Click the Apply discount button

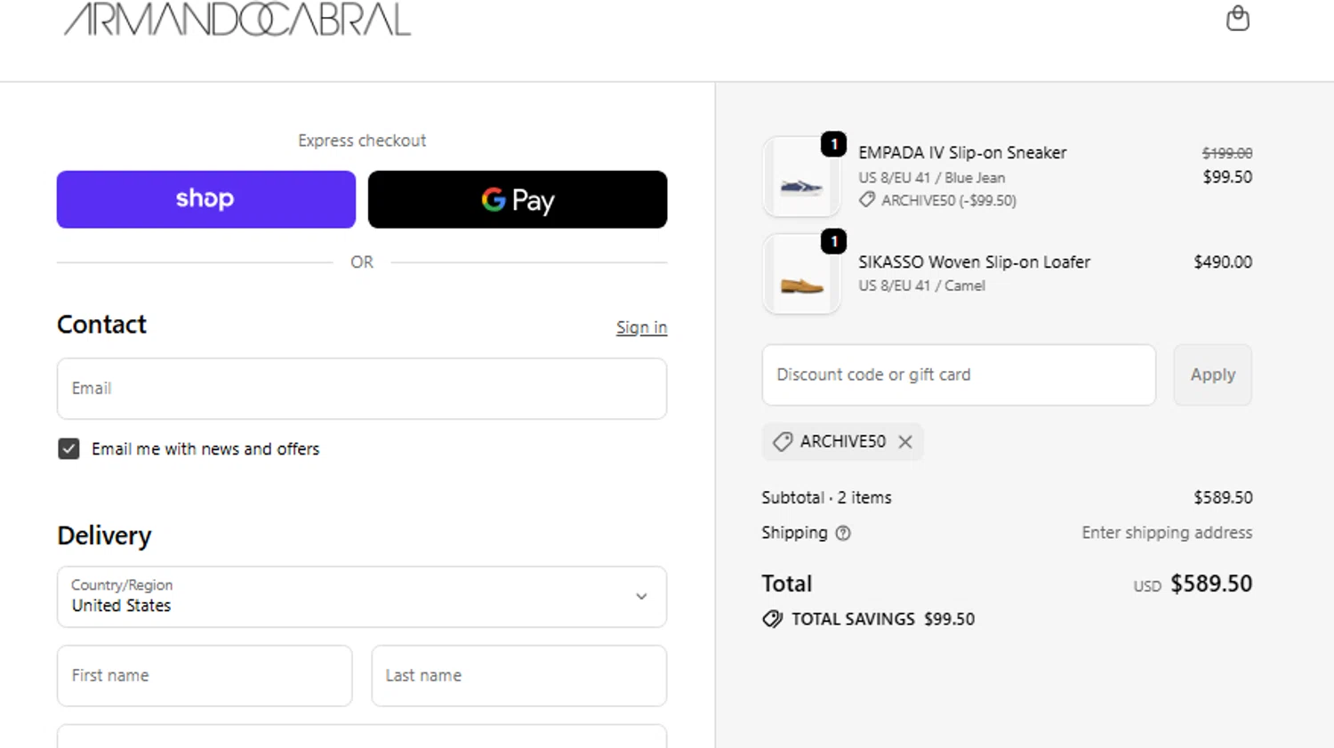pyautogui.click(x=1213, y=375)
